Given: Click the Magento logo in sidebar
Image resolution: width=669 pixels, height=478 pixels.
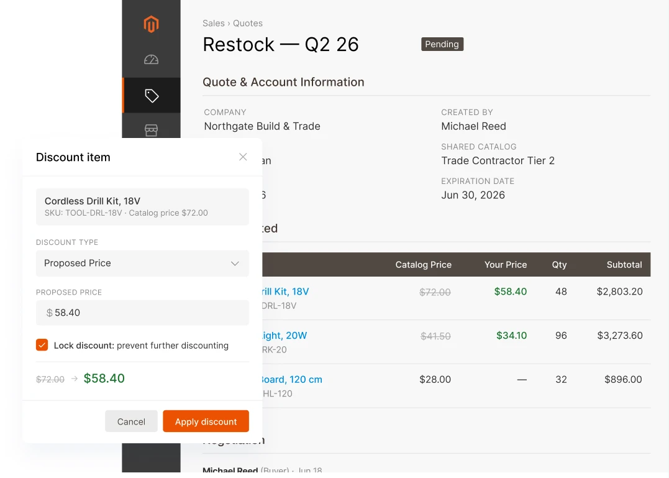Looking at the screenshot, I should 151,24.
